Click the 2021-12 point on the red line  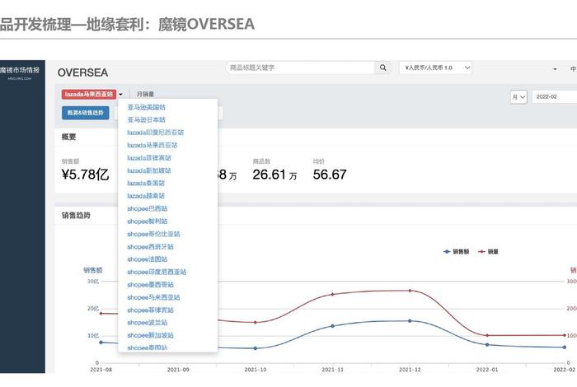[410, 291]
